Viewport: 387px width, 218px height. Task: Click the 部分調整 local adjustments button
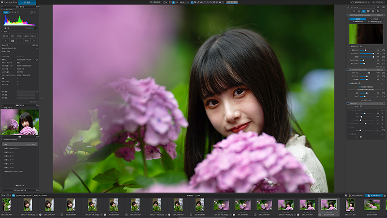tap(232, 2)
